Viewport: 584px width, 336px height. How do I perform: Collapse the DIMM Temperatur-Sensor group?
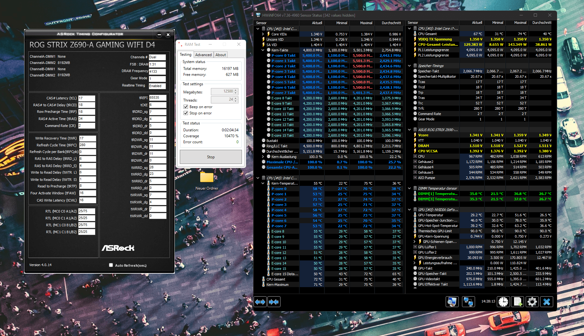click(x=410, y=188)
